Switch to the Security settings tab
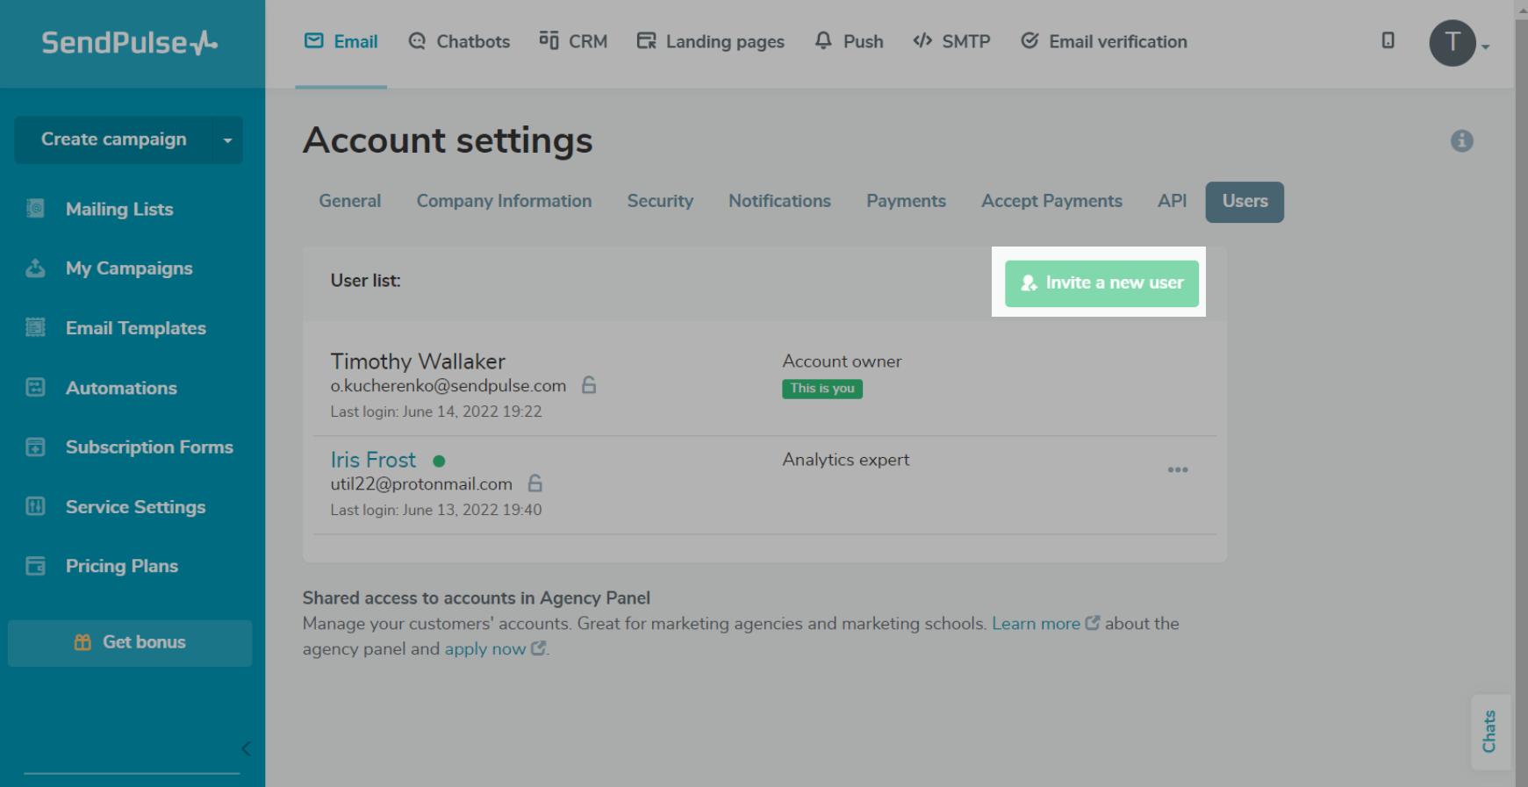Image resolution: width=1528 pixels, height=787 pixels. tap(660, 201)
